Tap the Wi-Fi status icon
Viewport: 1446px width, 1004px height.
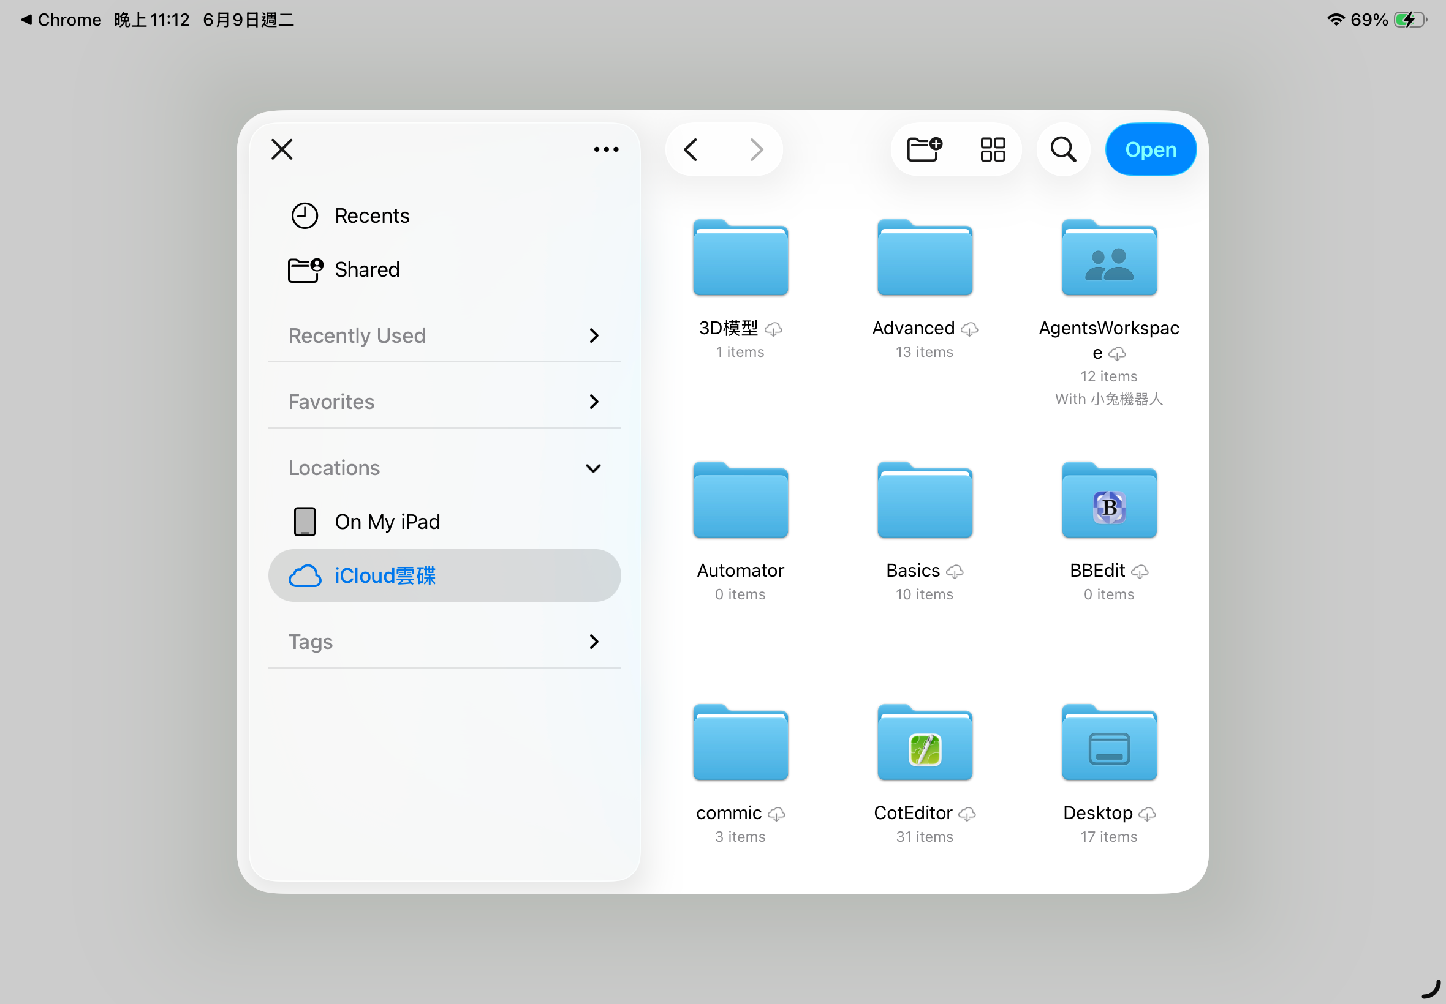click(1335, 20)
